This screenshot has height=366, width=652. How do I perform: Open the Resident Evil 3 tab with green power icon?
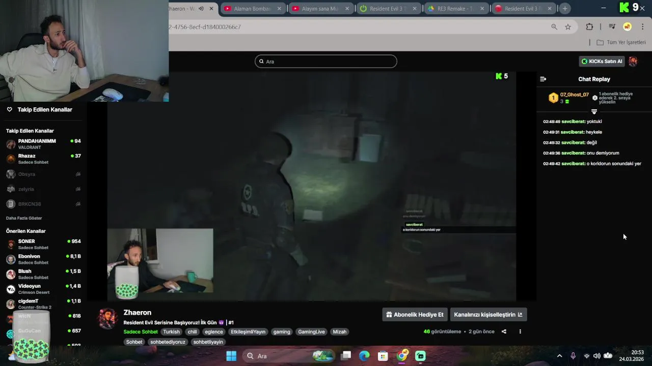[388, 9]
